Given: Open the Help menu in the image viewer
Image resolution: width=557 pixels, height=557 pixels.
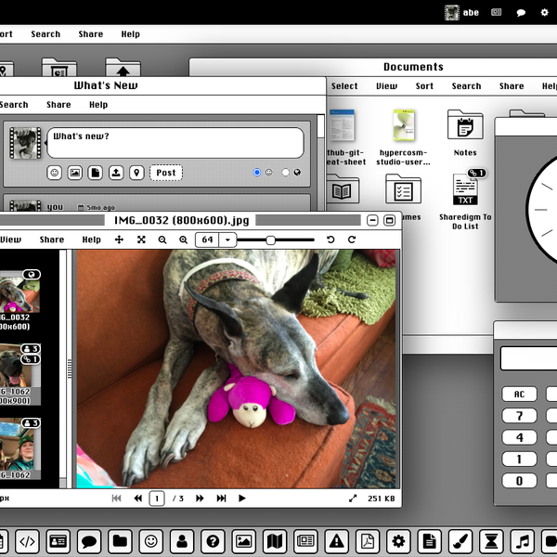Looking at the screenshot, I should [91, 240].
